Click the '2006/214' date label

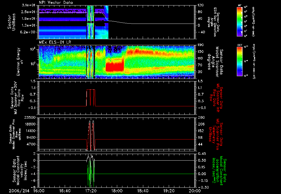click(x=19, y=191)
